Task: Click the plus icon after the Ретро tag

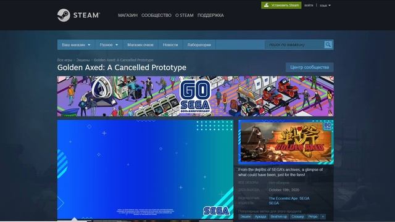Action: tap(323, 216)
